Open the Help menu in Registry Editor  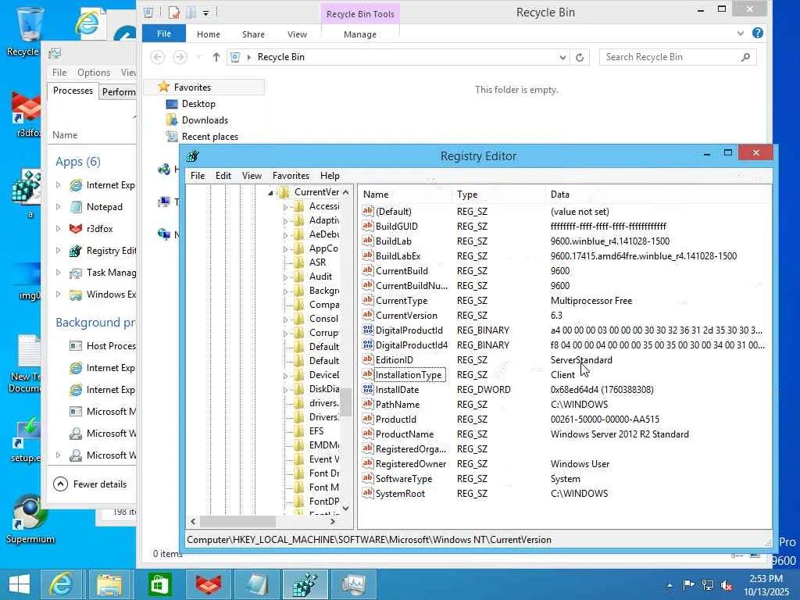coord(330,176)
